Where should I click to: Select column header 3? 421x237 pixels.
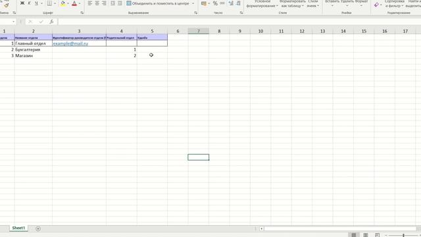pos(79,31)
